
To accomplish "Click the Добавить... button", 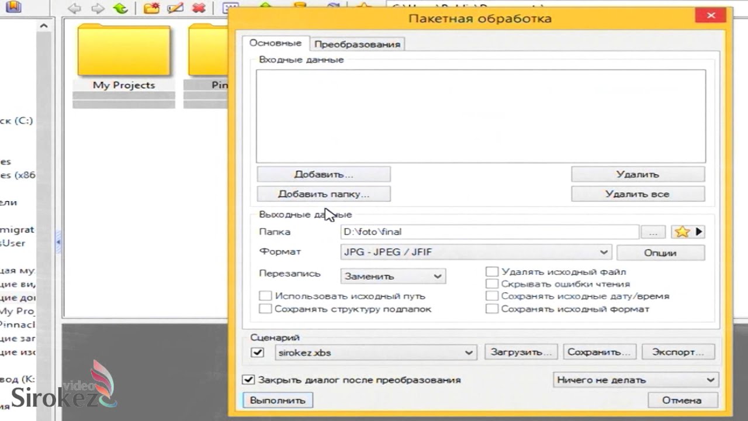I will click(324, 174).
